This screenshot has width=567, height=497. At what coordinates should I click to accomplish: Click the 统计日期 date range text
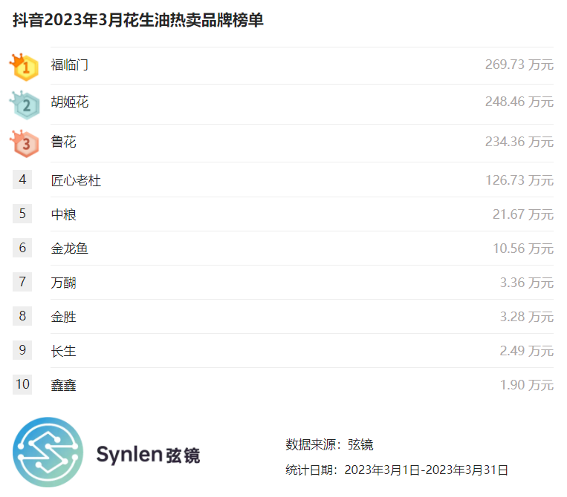(x=397, y=470)
